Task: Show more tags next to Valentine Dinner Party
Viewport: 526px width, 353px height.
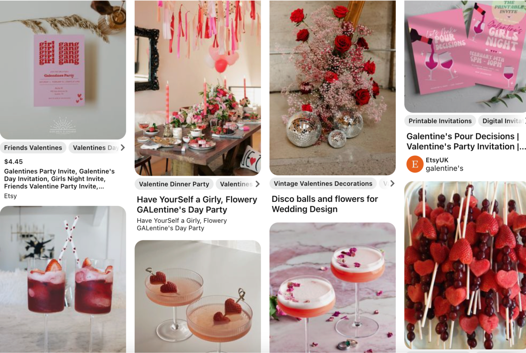Action: (x=257, y=184)
